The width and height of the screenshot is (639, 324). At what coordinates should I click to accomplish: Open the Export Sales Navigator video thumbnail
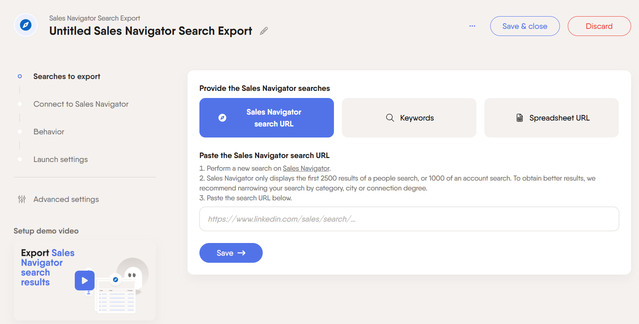click(85, 281)
